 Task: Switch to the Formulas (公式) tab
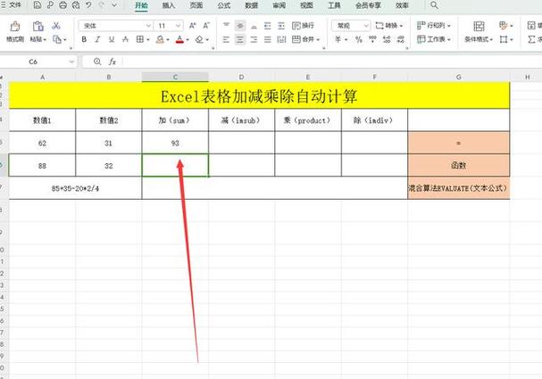pos(224,5)
